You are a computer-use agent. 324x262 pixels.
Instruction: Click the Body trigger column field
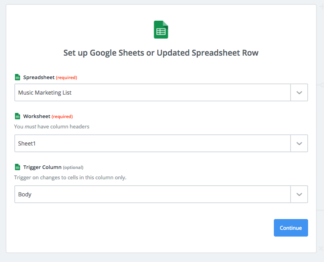[x=152, y=194]
